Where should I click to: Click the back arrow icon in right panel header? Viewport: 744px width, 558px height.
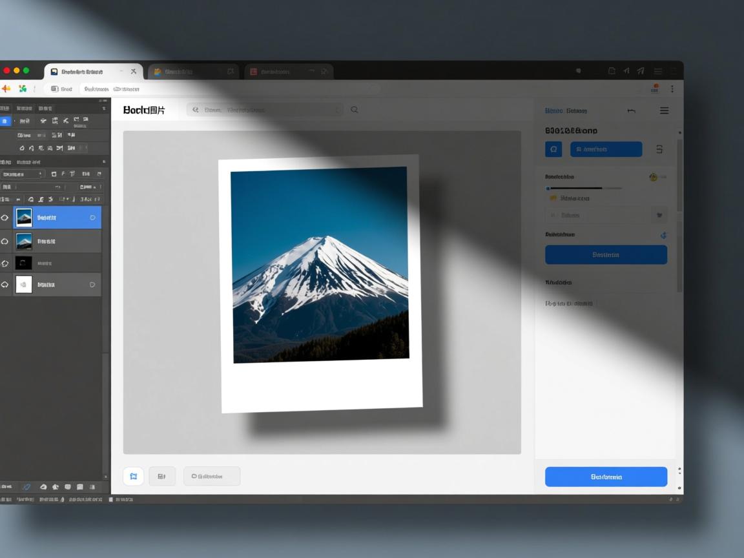631,111
